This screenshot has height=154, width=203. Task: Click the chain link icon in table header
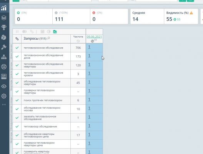[x=17, y=39]
